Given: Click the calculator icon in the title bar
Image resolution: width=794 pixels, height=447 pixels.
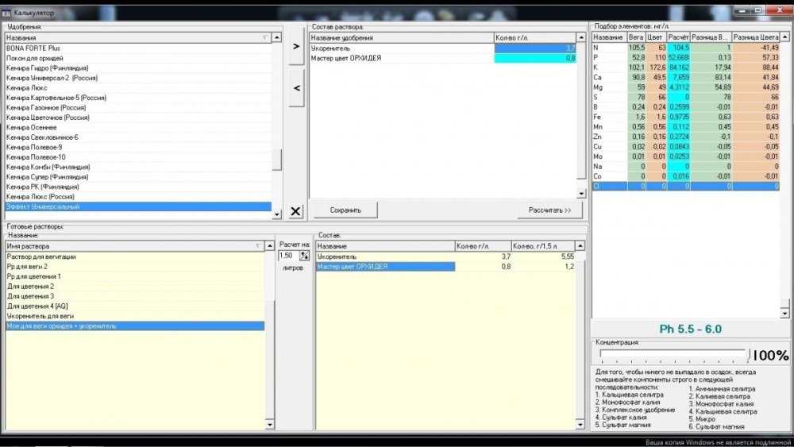Looking at the screenshot, I should pyautogui.click(x=6, y=13).
